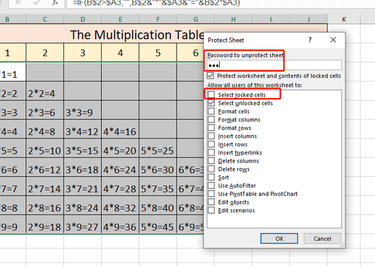This screenshot has width=375, height=266.
Task: Click the formula bar enter checkmark icon
Action: pyautogui.click(x=36, y=3)
